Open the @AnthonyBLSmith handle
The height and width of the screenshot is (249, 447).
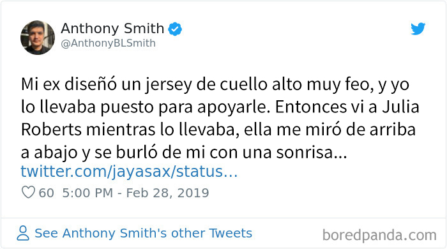click(109, 43)
